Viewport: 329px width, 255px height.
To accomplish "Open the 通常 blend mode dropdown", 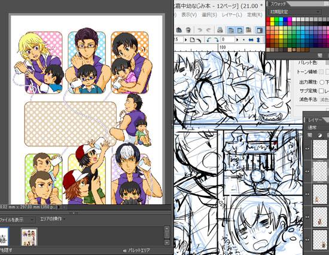I will click(x=316, y=127).
